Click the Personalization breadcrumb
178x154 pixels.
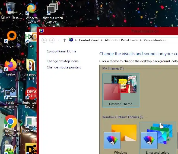154,40
